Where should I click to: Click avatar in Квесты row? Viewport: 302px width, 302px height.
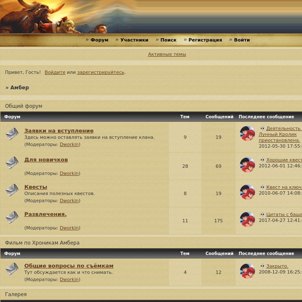pos(247,192)
